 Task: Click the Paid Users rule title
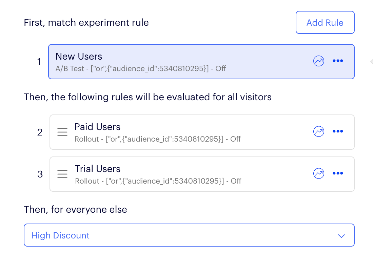click(98, 127)
